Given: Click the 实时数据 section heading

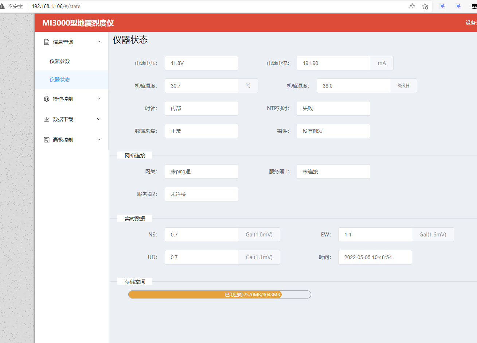Looking at the screenshot, I should point(135,219).
